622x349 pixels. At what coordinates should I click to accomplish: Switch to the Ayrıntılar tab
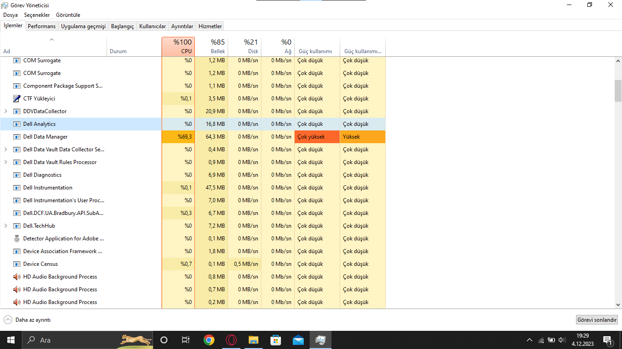coord(182,26)
